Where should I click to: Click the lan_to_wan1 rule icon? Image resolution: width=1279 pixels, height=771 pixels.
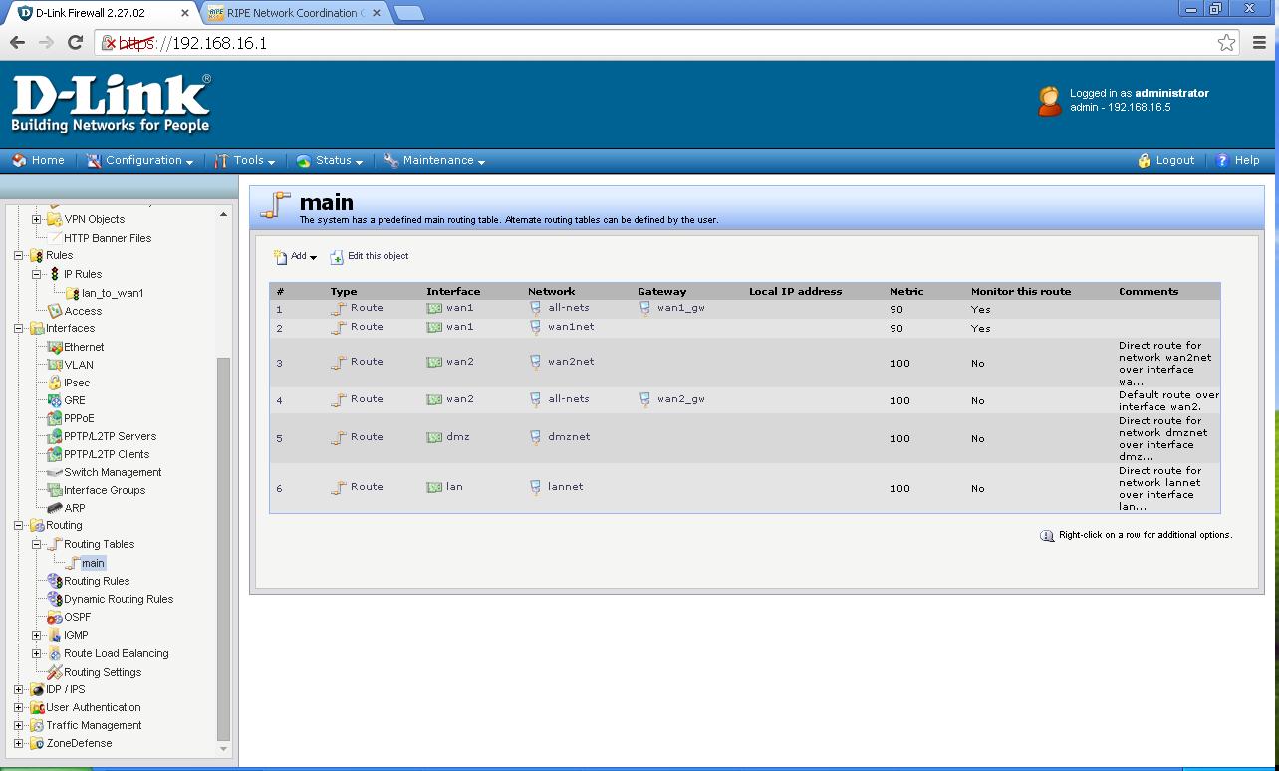pos(73,293)
